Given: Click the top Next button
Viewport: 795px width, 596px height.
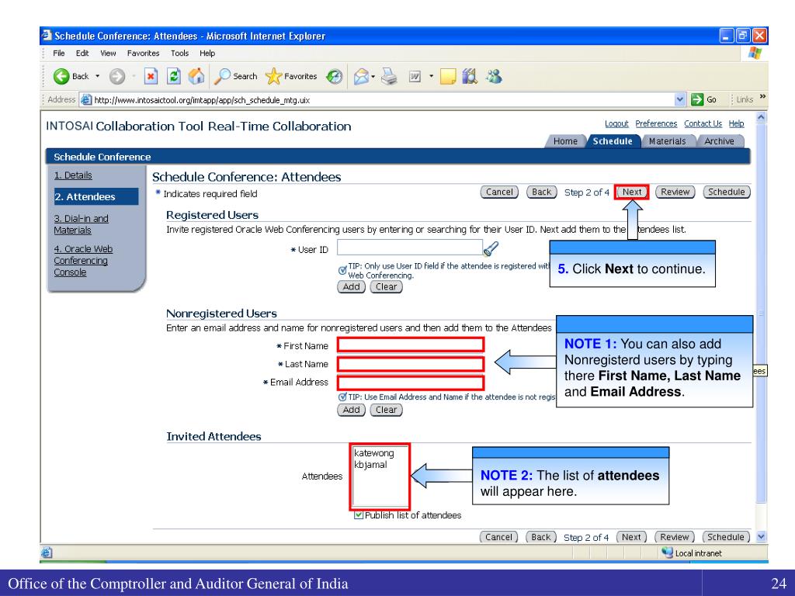Looking at the screenshot, I should (x=632, y=192).
